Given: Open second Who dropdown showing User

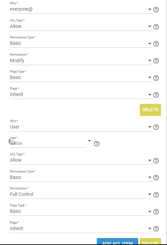Looking at the screenshot, I should pyautogui.click(x=81, y=127).
